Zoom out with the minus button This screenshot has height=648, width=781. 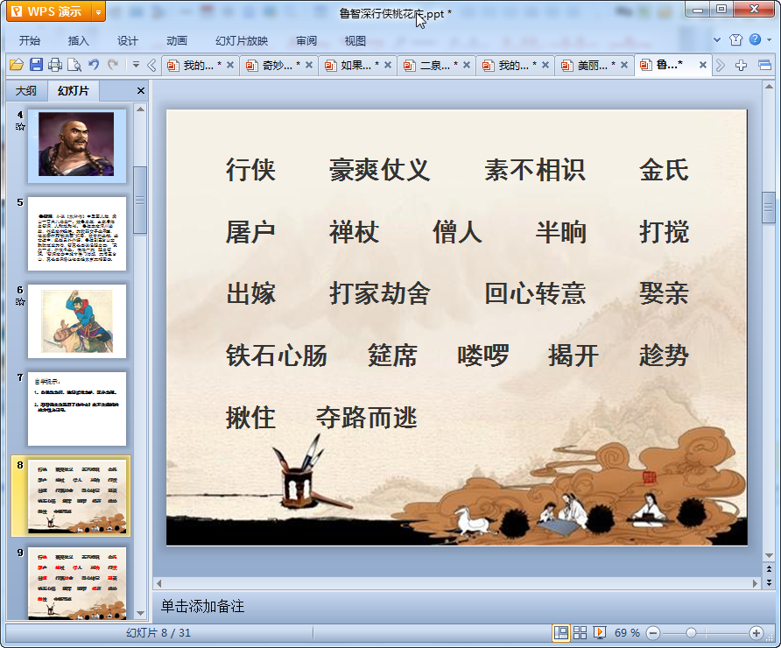(653, 633)
